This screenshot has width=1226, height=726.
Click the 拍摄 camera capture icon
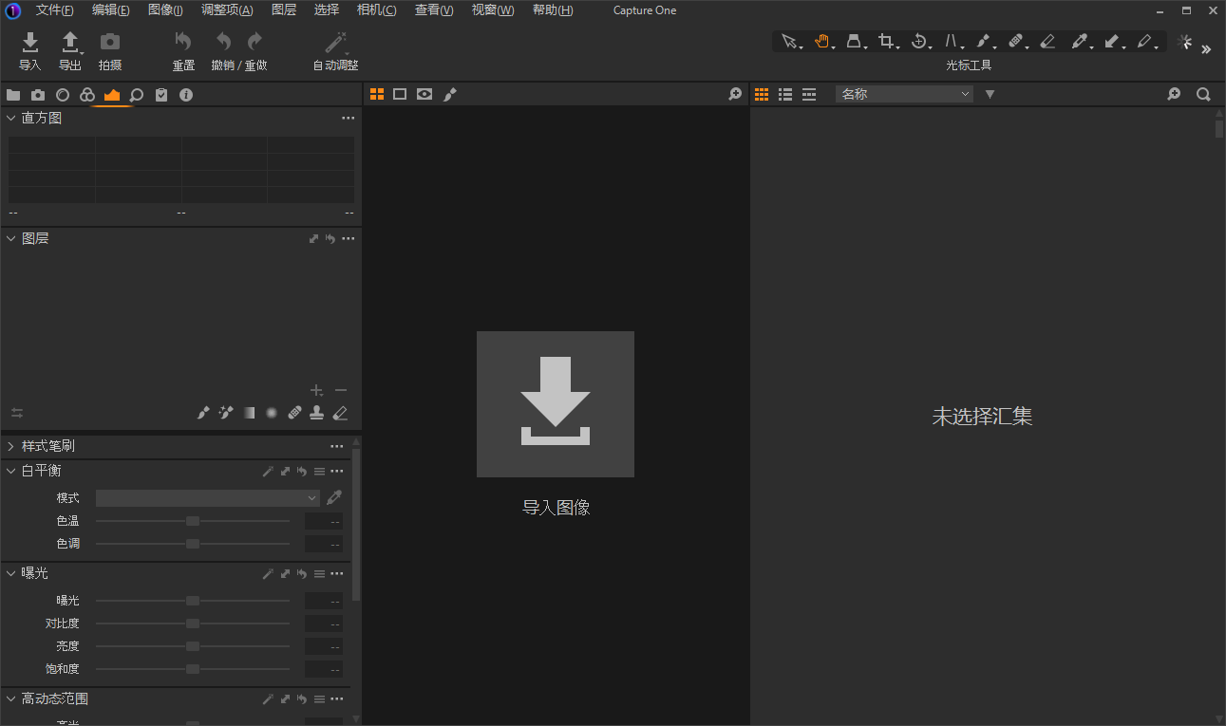[x=110, y=42]
